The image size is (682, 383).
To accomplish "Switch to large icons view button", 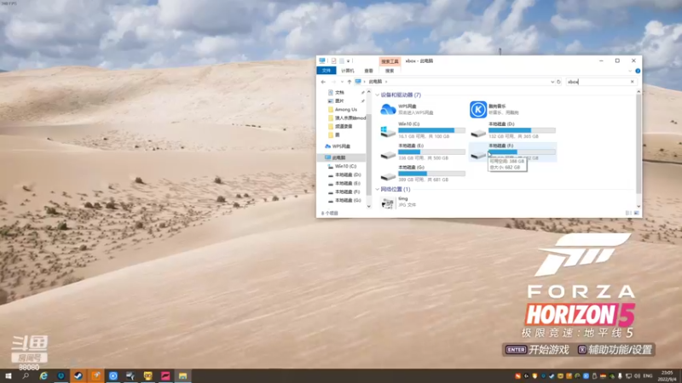I will click(636, 214).
